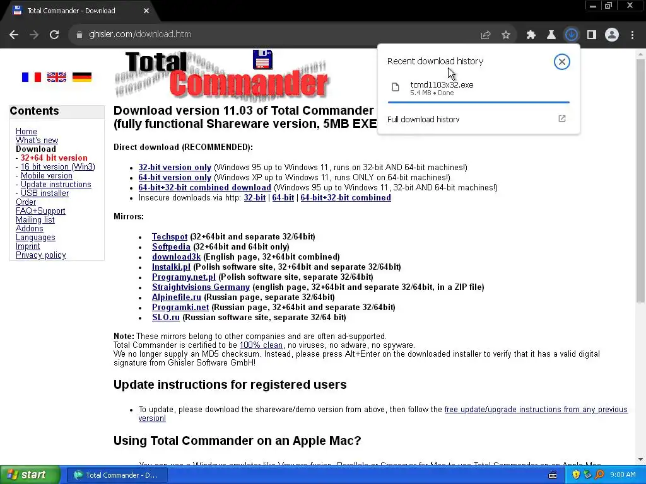Click the share page icon in address bar
This screenshot has width=646, height=484.
(x=486, y=35)
